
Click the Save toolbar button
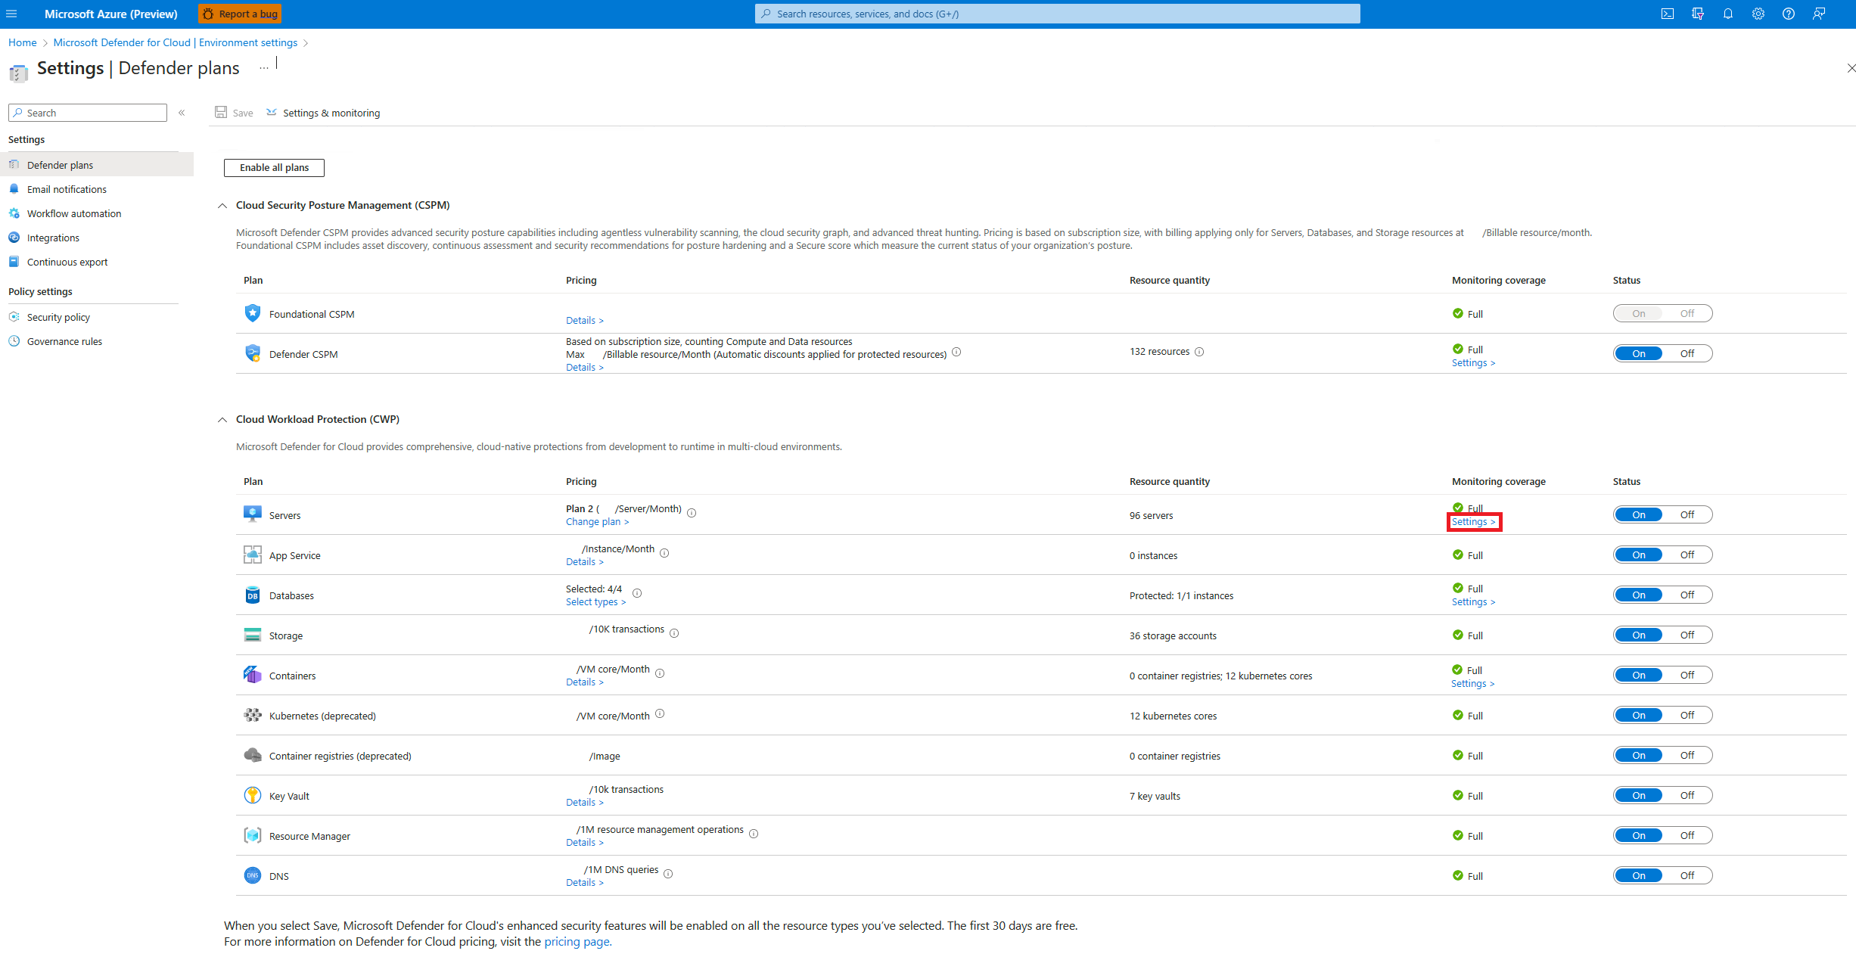pyautogui.click(x=235, y=112)
